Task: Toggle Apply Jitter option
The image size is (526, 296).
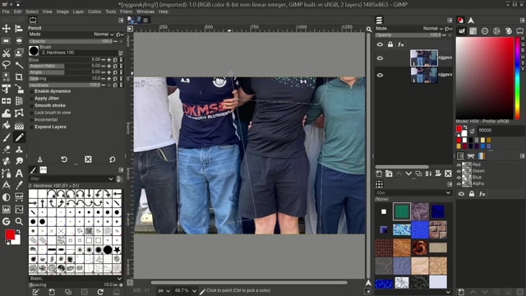Action: tap(31, 99)
